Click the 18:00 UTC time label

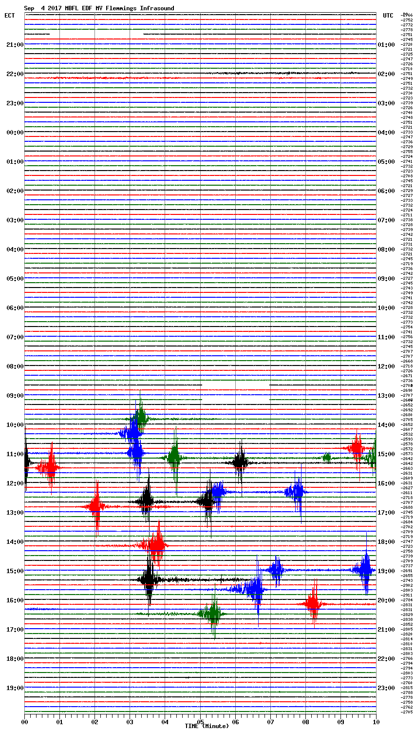386,542
